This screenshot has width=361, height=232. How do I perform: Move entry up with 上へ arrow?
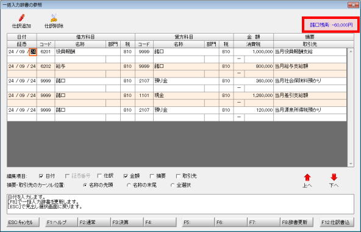click(x=307, y=178)
